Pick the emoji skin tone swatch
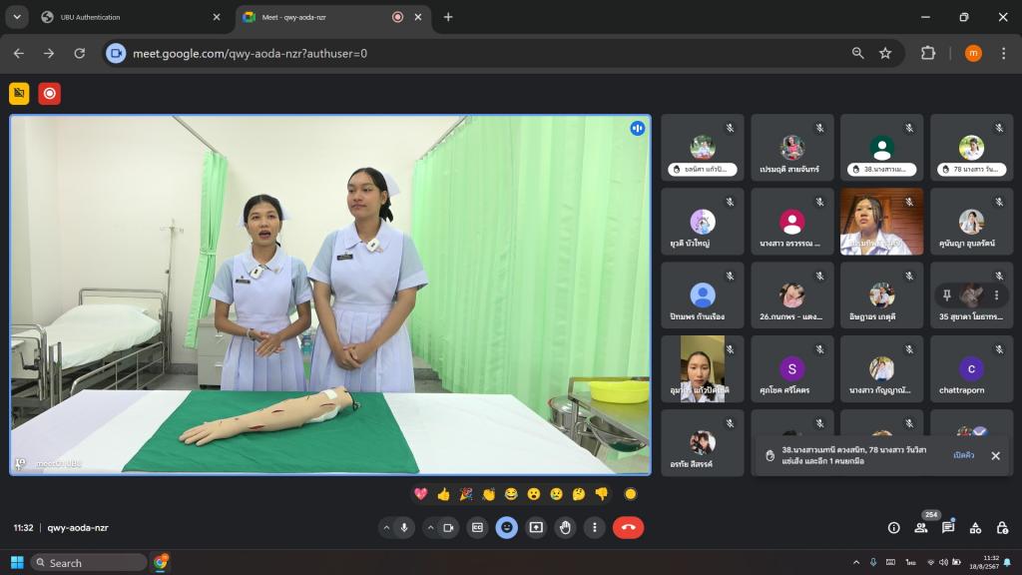1022x575 pixels. click(x=630, y=493)
